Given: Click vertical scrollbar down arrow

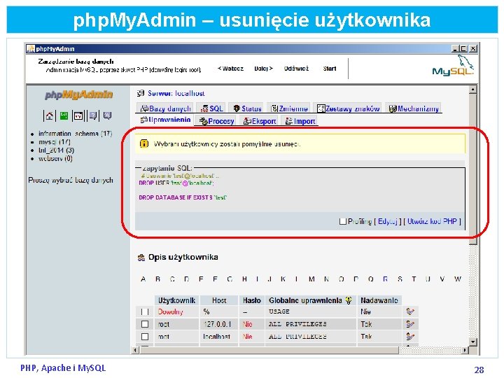Looking at the screenshot, I should [472, 342].
